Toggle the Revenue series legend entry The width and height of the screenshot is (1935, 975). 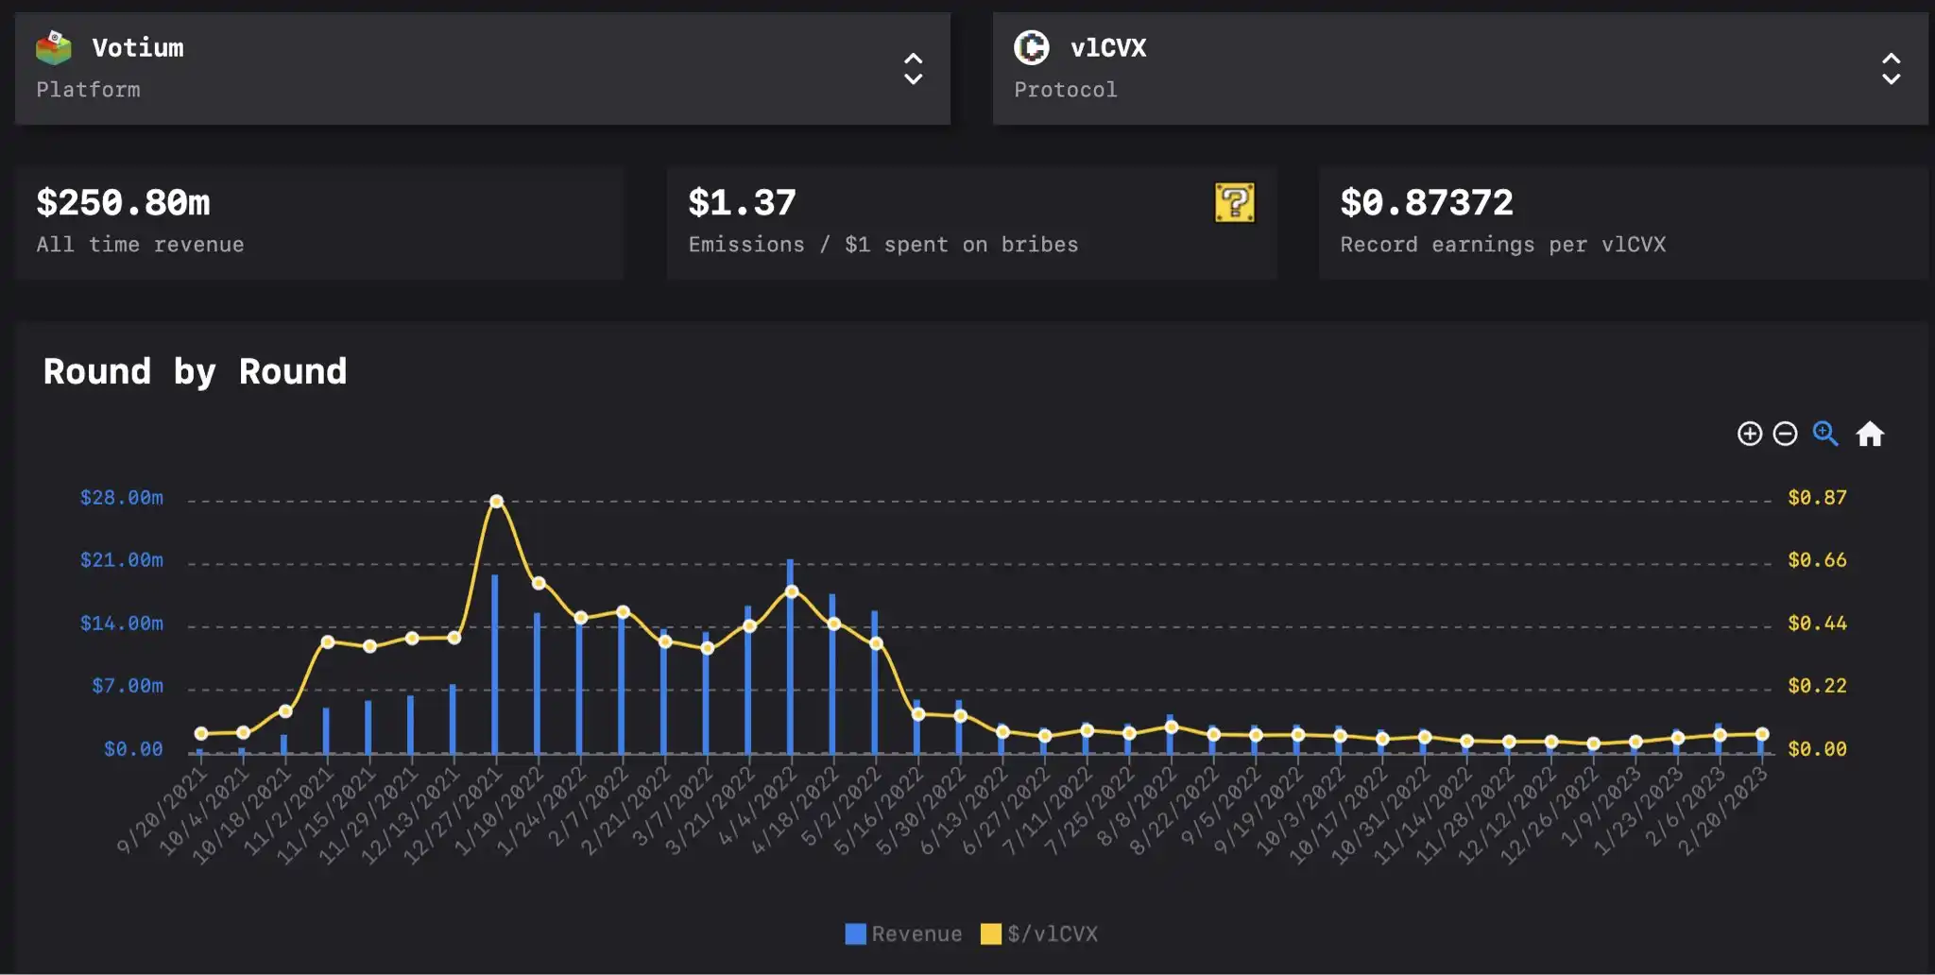[x=903, y=933]
